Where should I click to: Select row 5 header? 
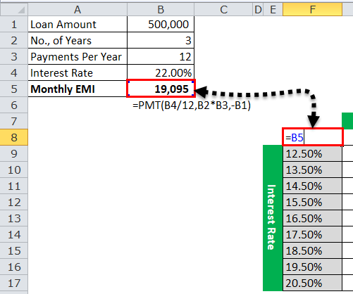pos(14,89)
